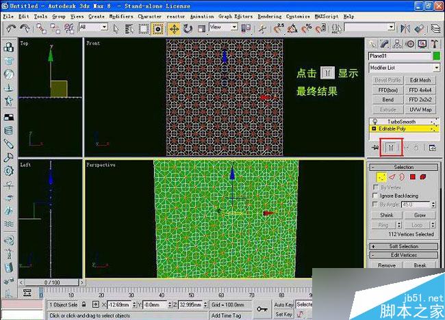The height and width of the screenshot is (320, 445).
Task: Click the green object color swatch
Action: tap(437, 56)
